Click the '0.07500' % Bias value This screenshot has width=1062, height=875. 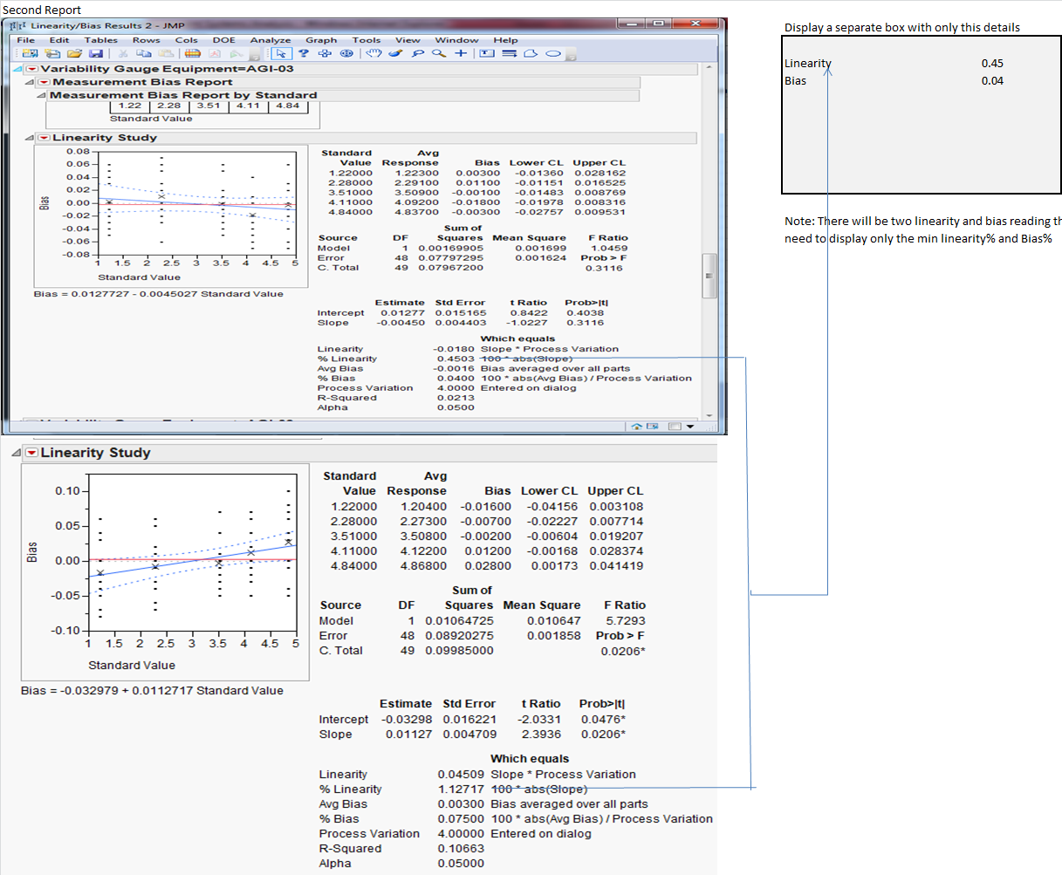pyautogui.click(x=462, y=819)
